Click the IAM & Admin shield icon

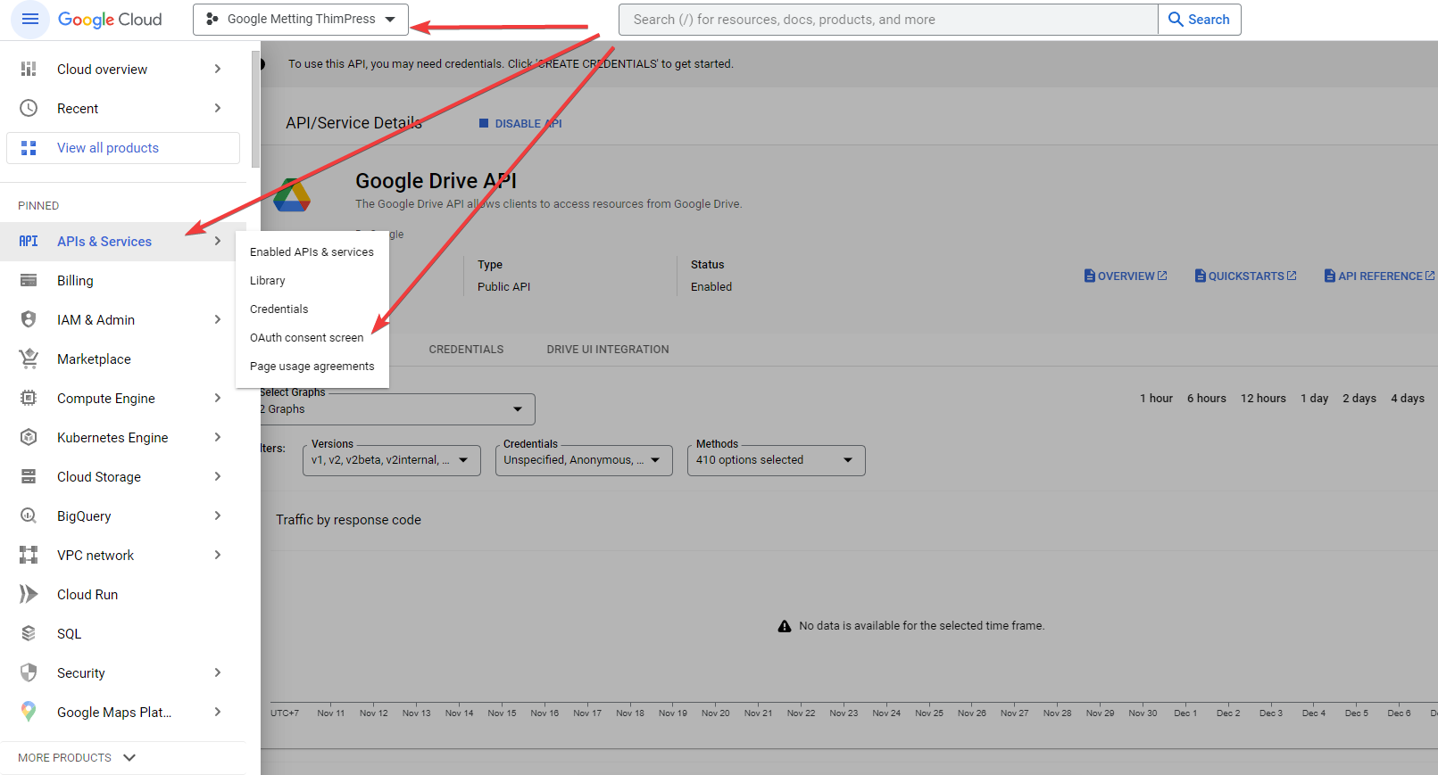29,319
